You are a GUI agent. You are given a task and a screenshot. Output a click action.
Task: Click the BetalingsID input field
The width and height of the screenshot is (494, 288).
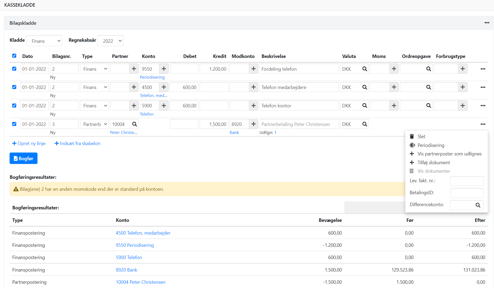[x=467, y=193]
